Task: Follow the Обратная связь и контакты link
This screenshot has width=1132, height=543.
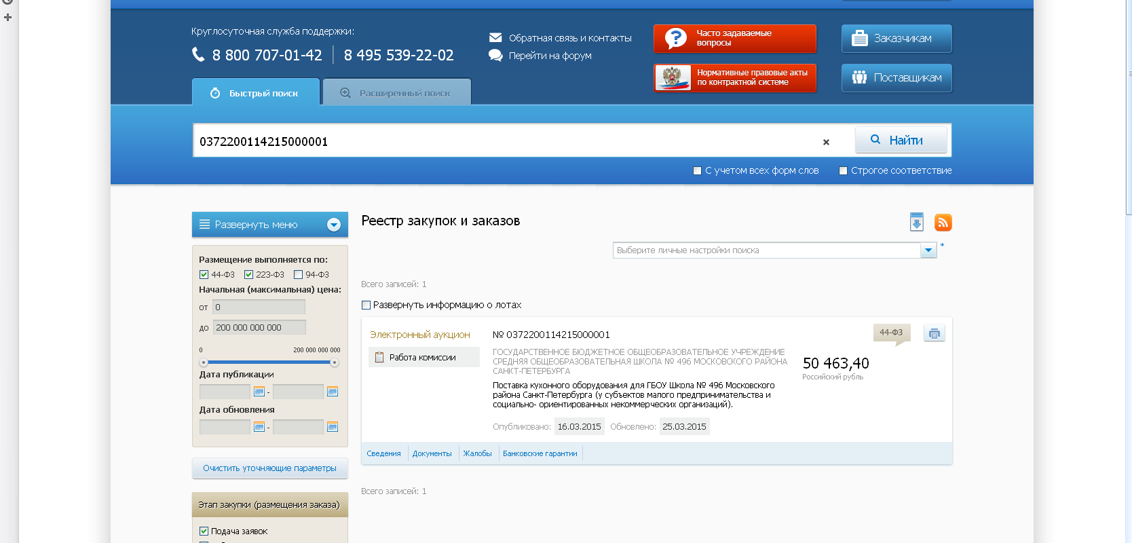Action: click(570, 38)
